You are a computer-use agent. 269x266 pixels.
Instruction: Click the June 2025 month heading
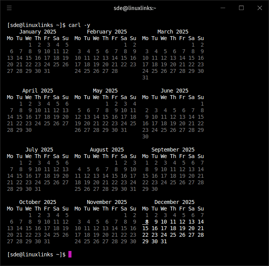[174, 91]
